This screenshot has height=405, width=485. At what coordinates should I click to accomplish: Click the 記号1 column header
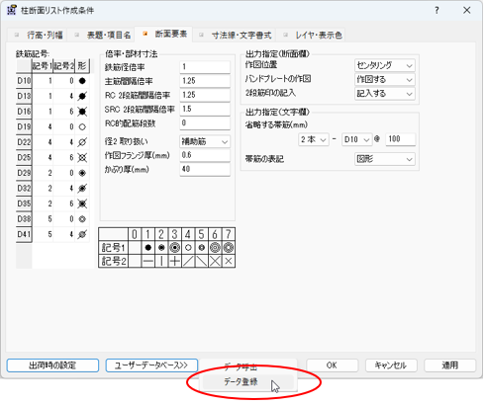pos(43,66)
